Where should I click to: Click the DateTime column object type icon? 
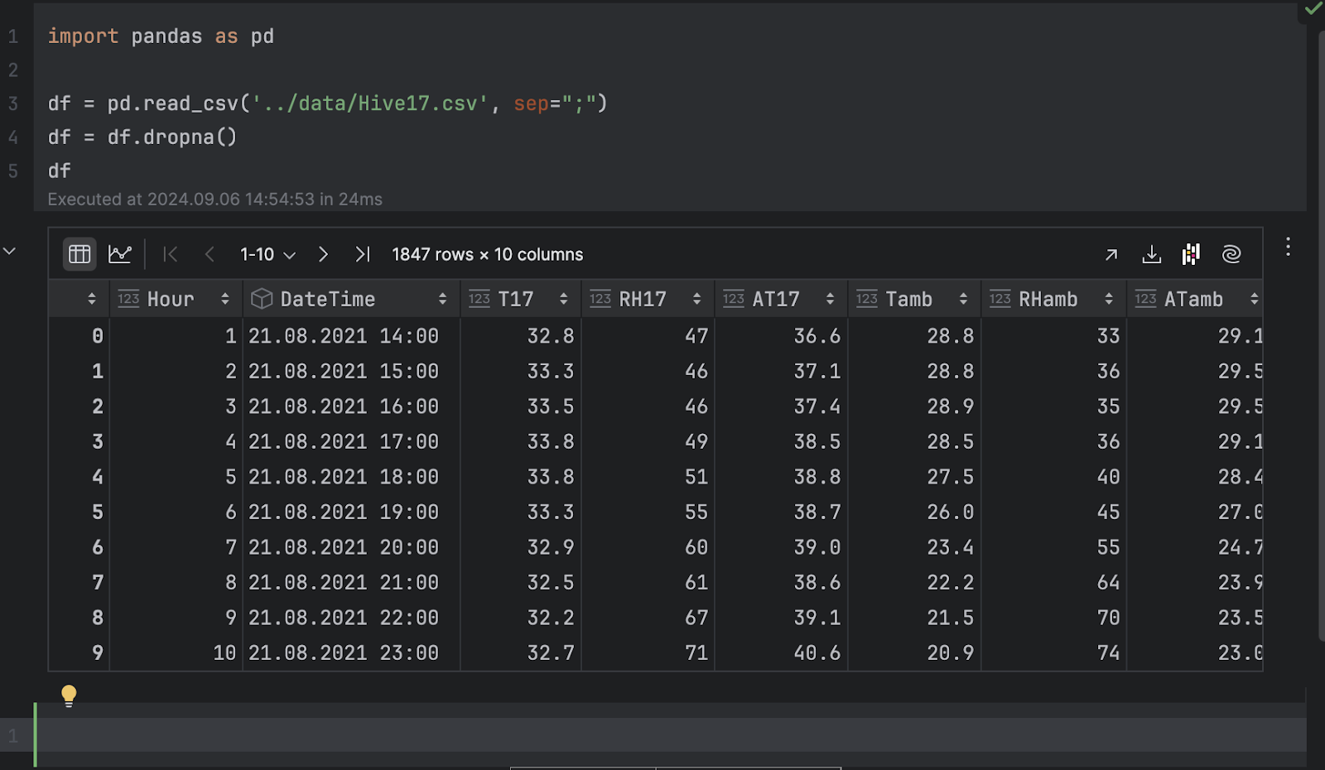(262, 299)
